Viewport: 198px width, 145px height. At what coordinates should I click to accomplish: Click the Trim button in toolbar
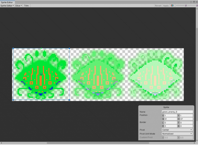pos(26,6)
